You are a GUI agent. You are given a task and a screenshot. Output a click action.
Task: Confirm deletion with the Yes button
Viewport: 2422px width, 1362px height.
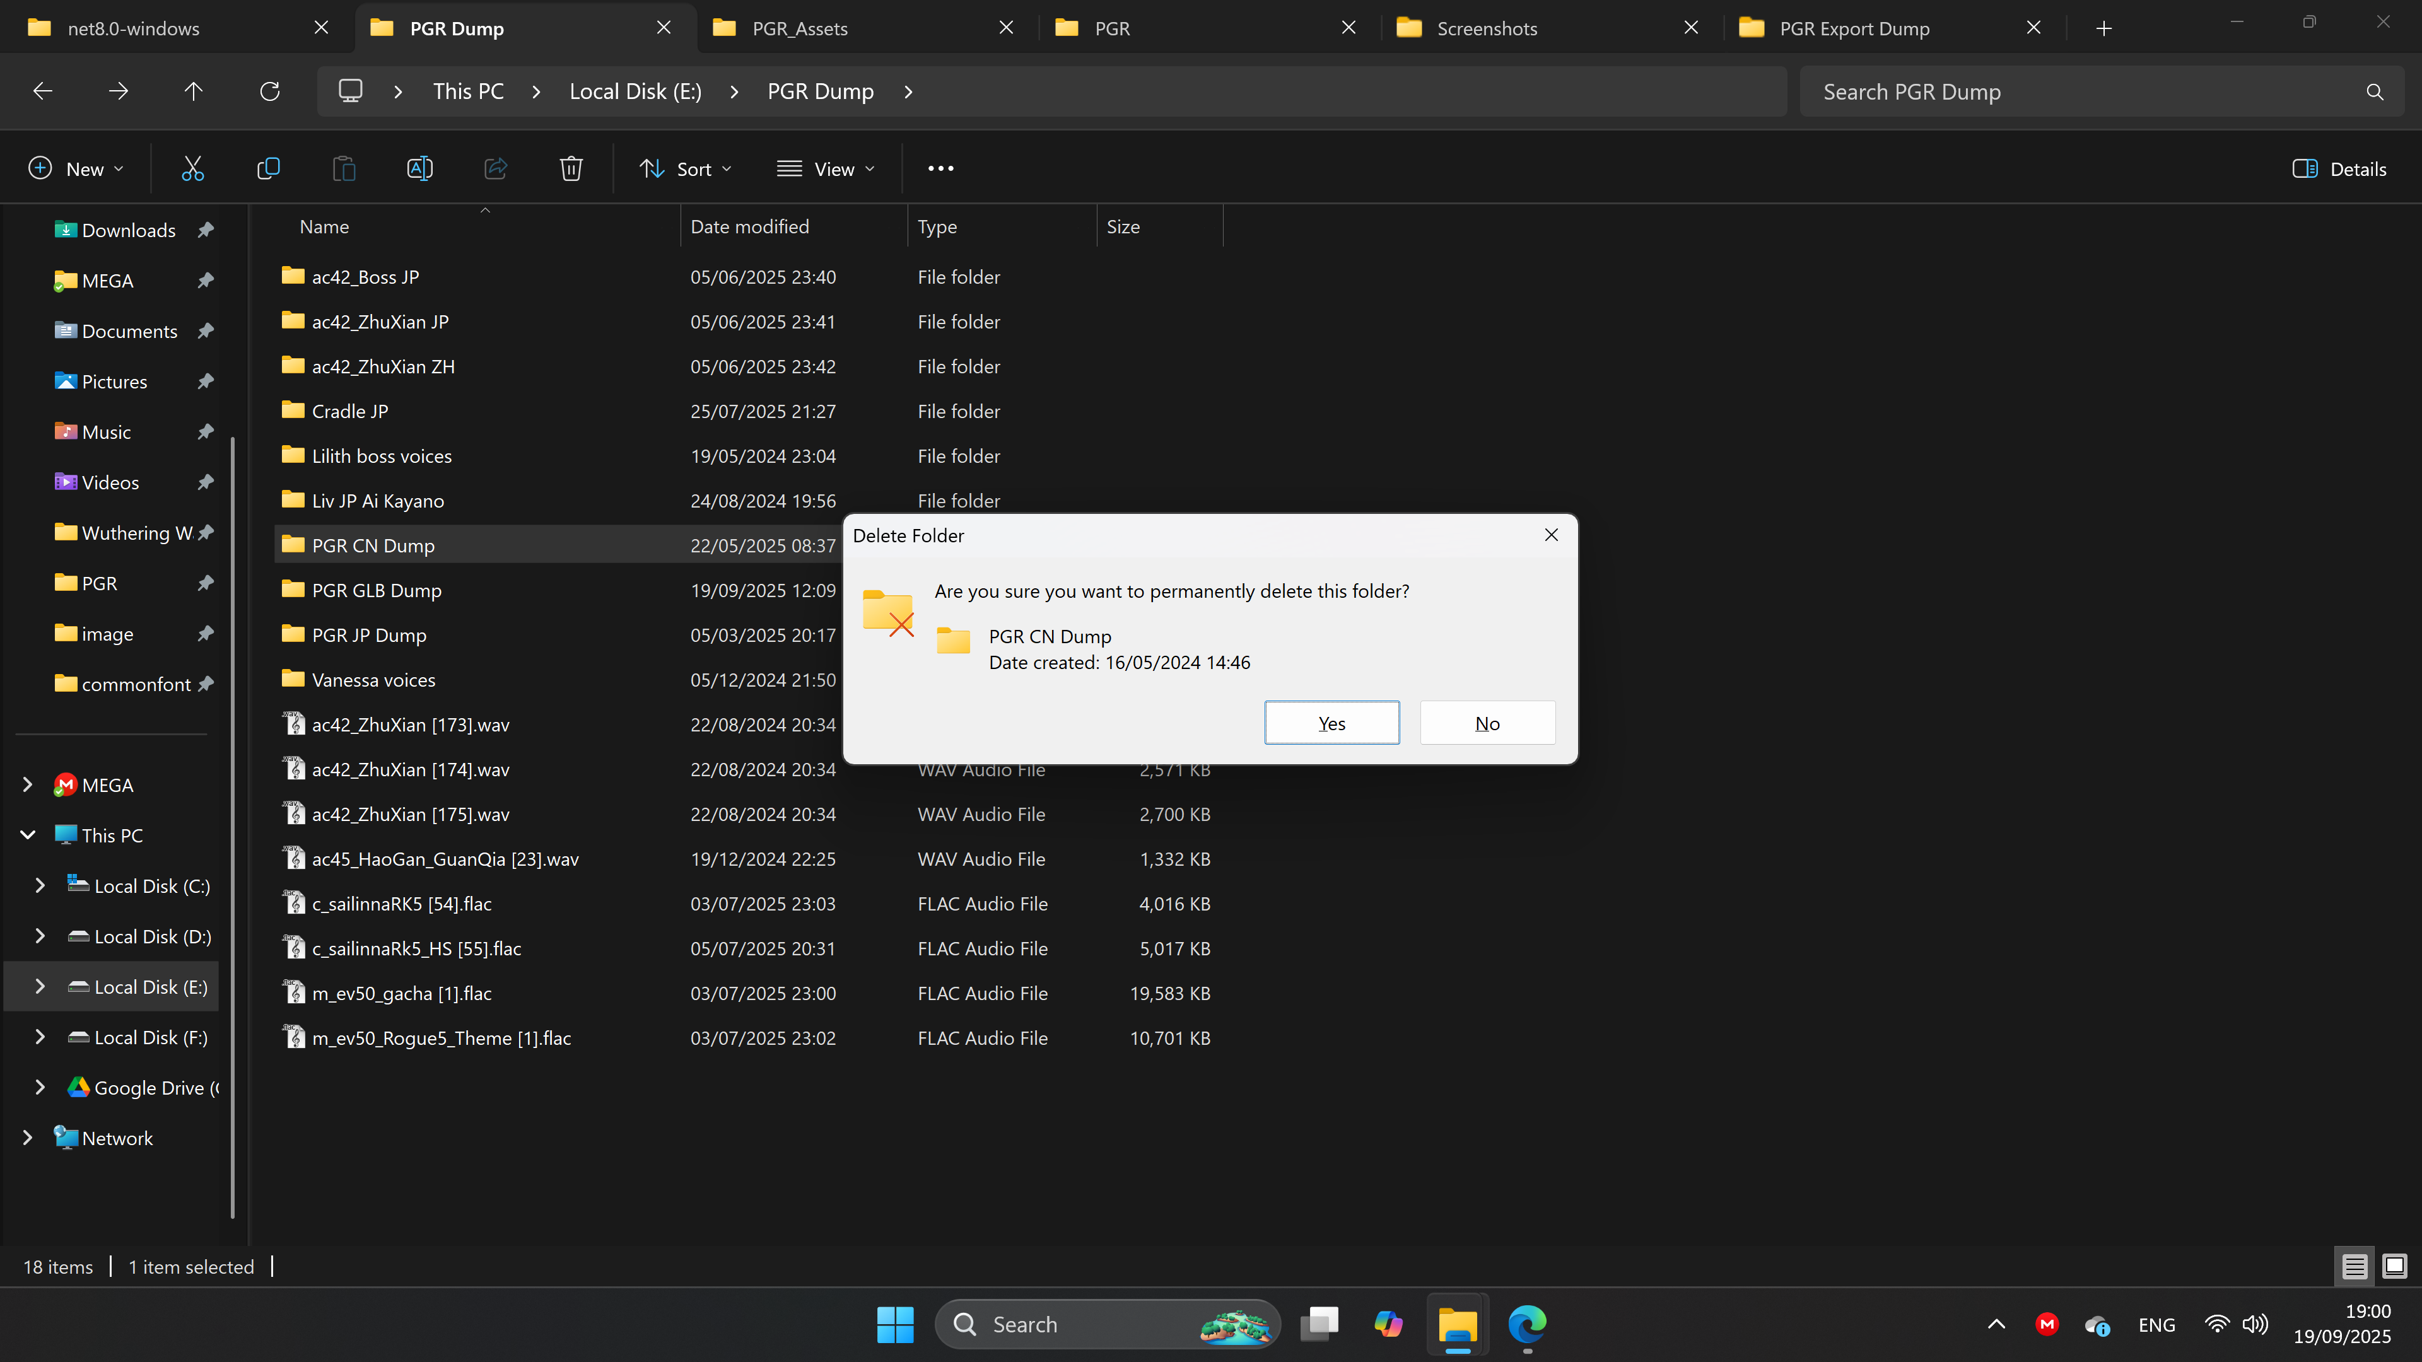1331,723
